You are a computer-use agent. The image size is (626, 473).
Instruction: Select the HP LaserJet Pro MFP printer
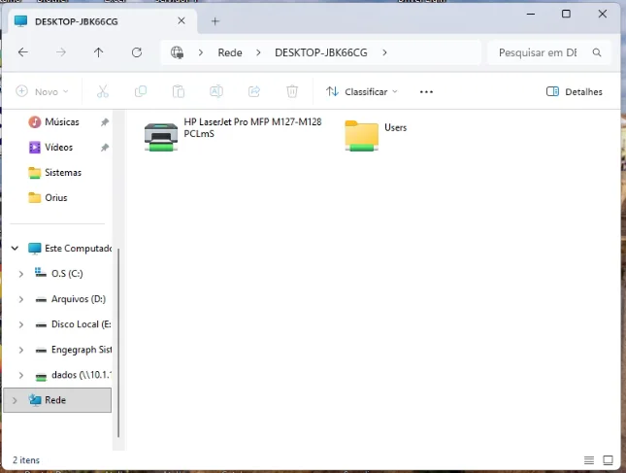click(233, 137)
